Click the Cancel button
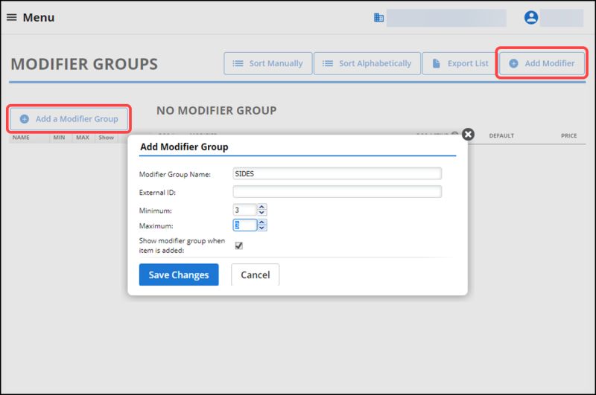The height and width of the screenshot is (395, 596). pyautogui.click(x=255, y=274)
